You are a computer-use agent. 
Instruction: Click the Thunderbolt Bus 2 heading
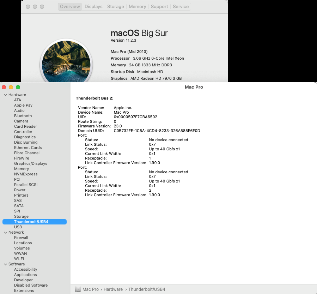coord(95,98)
